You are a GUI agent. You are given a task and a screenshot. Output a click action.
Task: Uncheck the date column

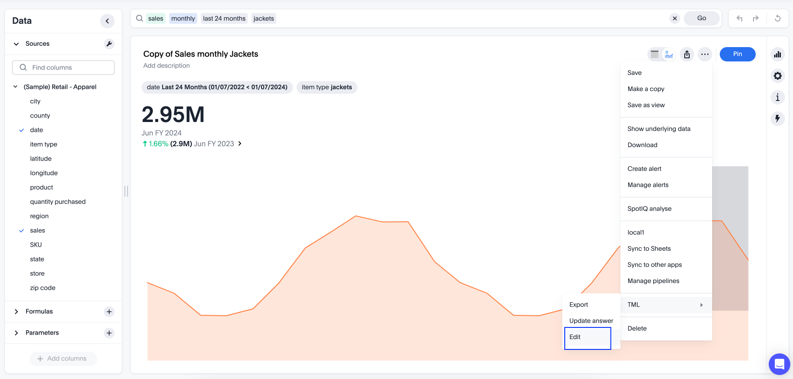(x=22, y=130)
